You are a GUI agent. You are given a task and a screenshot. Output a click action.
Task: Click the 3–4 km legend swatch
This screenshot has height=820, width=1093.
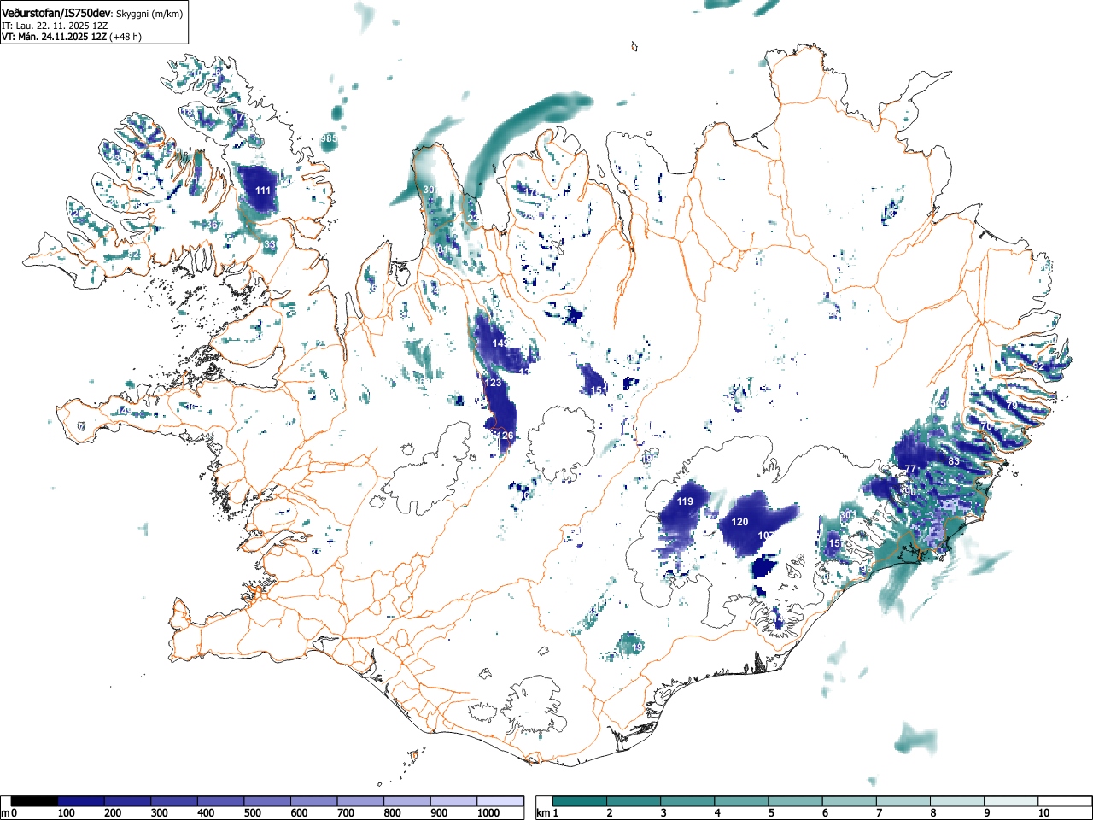pos(689,801)
